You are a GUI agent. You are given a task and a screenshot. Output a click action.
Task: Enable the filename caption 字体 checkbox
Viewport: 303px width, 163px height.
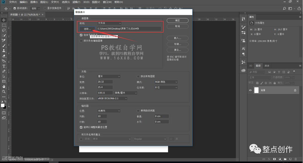(x=81, y=139)
